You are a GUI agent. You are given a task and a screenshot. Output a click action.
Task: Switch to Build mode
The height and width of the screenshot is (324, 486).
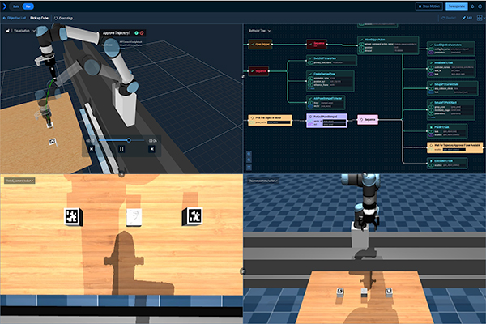[16, 6]
